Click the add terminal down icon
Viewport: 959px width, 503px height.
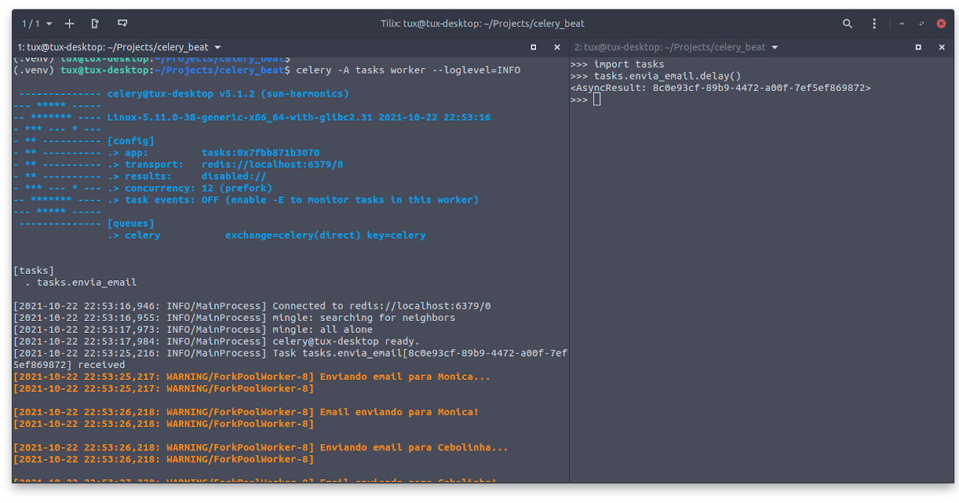[121, 24]
